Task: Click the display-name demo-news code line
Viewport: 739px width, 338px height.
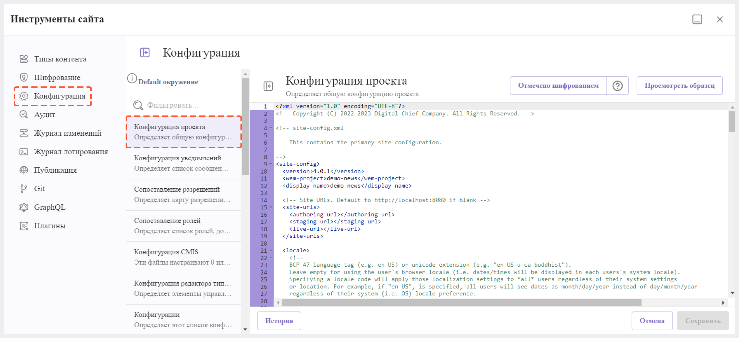Action: (347, 186)
